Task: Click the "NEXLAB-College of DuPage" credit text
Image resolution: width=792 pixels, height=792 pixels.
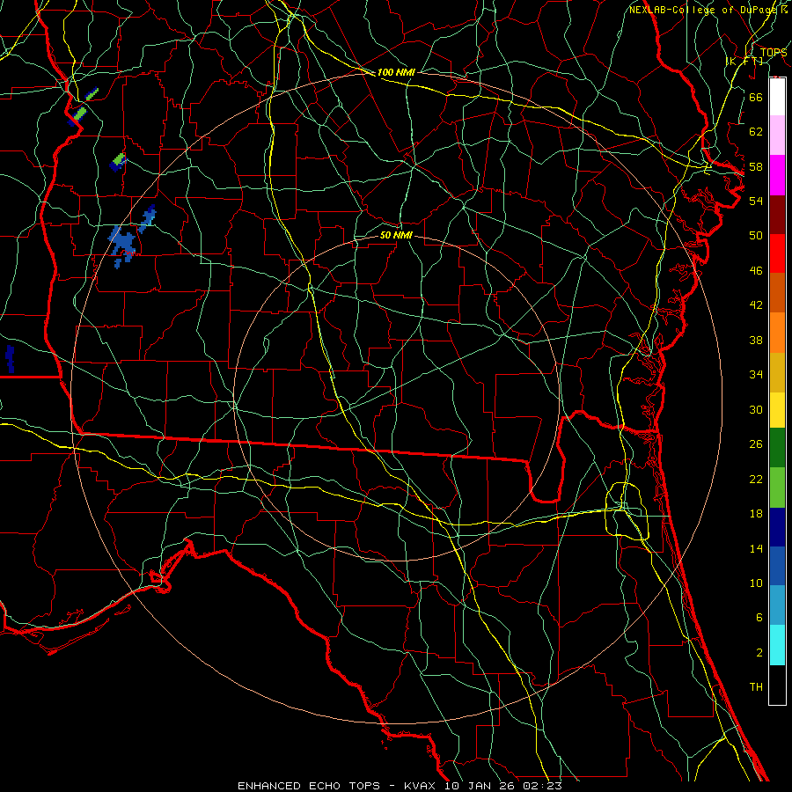Action: 702,10
